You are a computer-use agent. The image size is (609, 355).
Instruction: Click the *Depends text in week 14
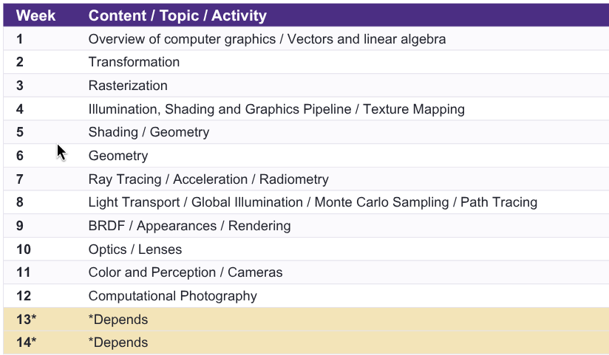point(118,342)
